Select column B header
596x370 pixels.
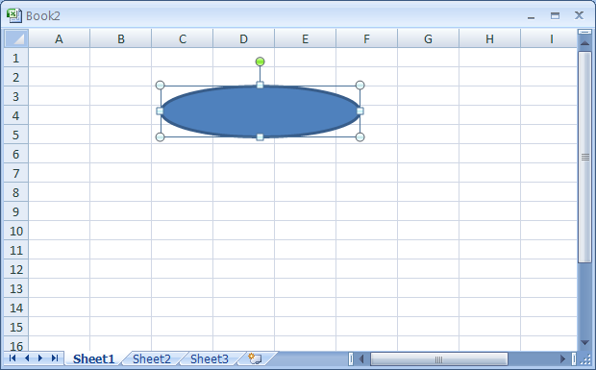120,38
